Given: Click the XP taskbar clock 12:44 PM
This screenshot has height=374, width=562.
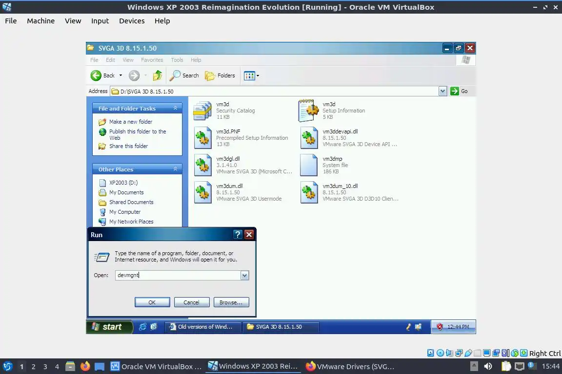Looking at the screenshot, I should coord(458,327).
